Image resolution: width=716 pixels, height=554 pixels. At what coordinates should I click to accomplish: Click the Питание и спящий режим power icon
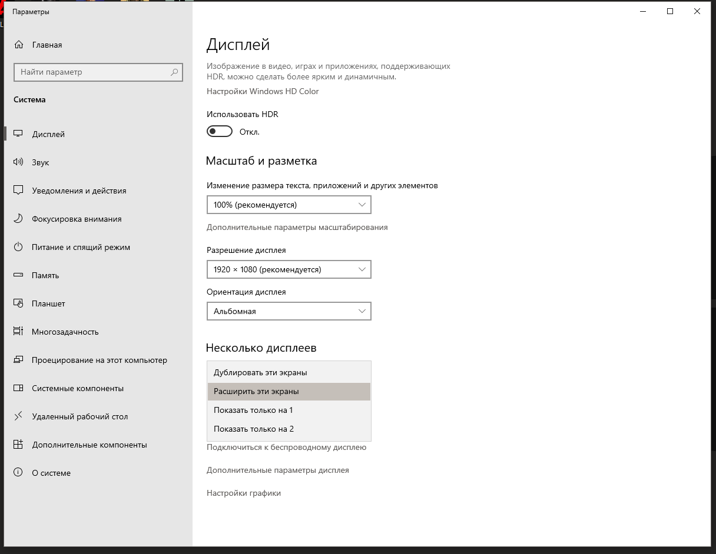18,247
